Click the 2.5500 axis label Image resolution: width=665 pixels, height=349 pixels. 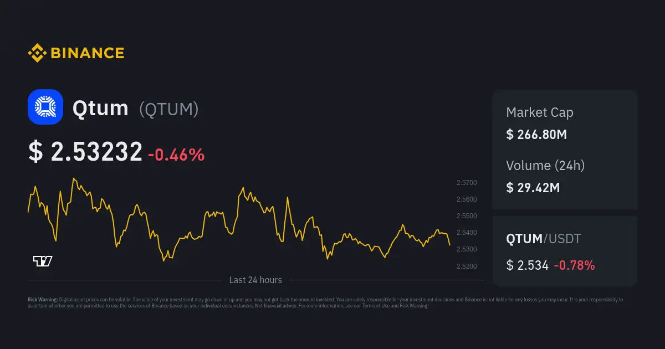pyautogui.click(x=467, y=216)
